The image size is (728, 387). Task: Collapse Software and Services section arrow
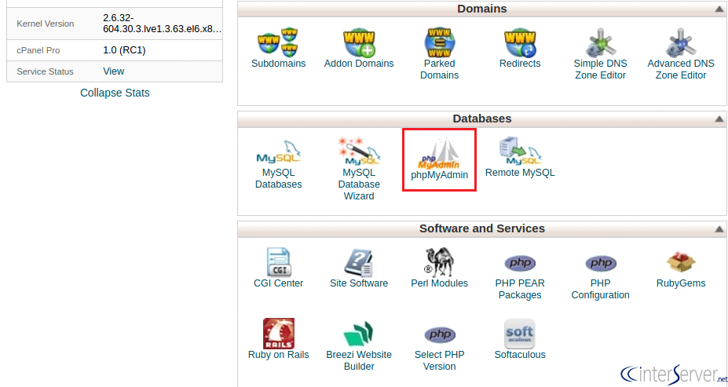(x=719, y=229)
